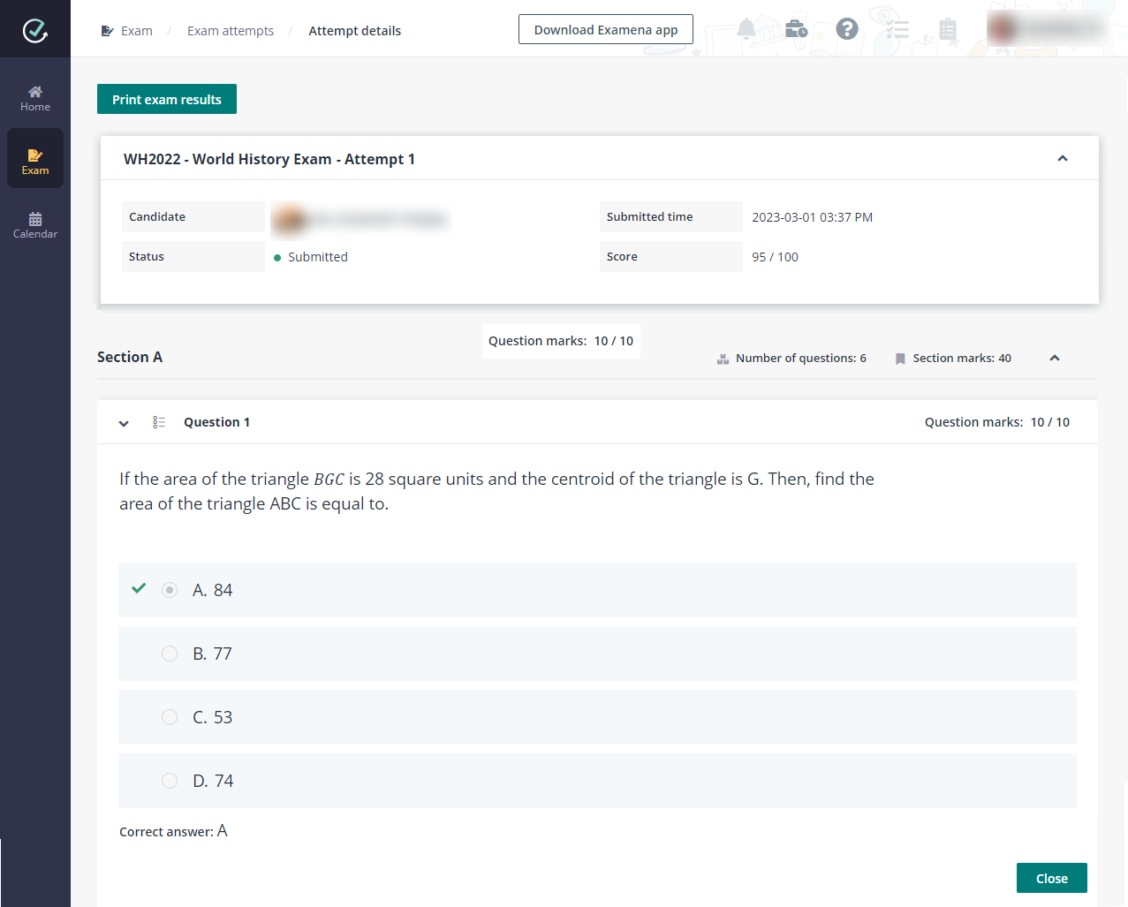This screenshot has height=907, width=1128.
Task: Click the Examena logo in sidebar
Action: point(35,30)
